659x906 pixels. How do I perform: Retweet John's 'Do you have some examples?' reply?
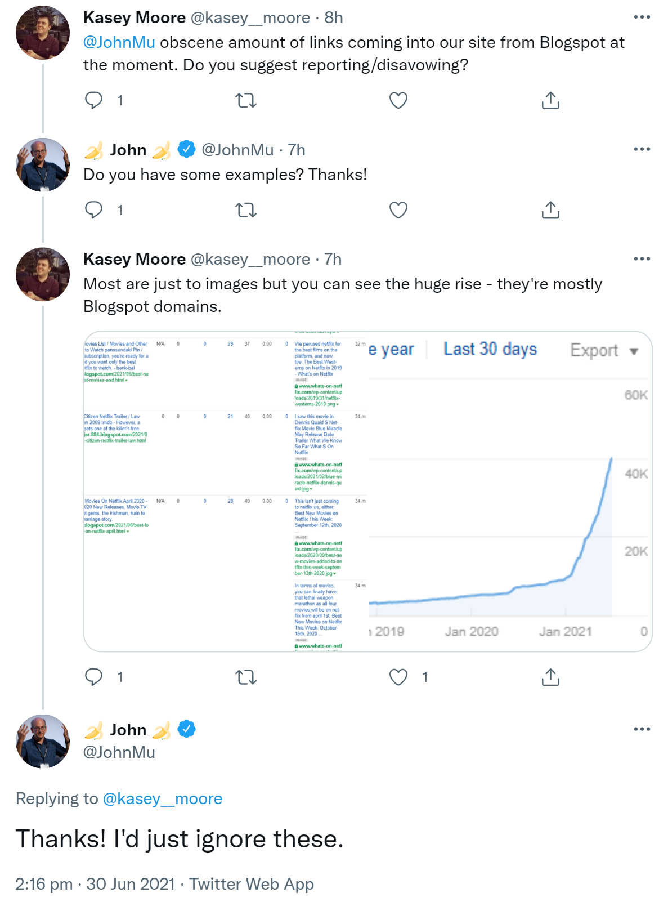[x=246, y=211]
